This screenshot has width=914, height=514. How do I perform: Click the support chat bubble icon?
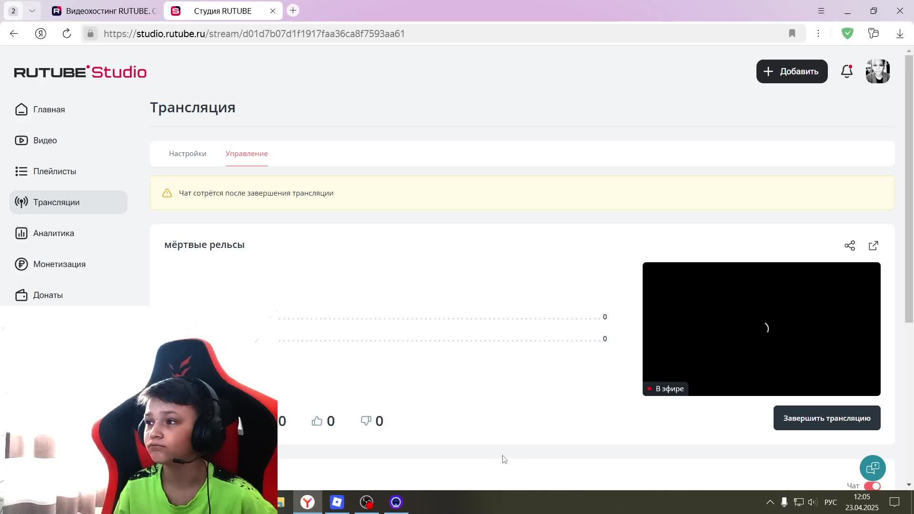coord(873,468)
